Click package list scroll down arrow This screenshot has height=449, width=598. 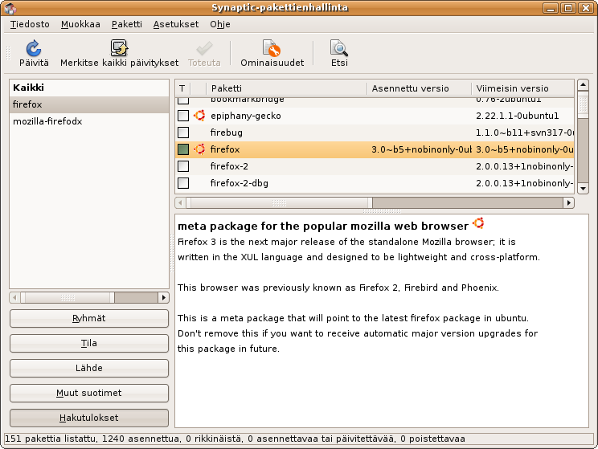click(583, 188)
